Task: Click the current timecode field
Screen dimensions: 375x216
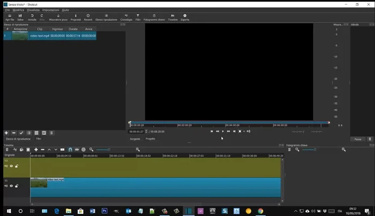Action: (x=137, y=132)
